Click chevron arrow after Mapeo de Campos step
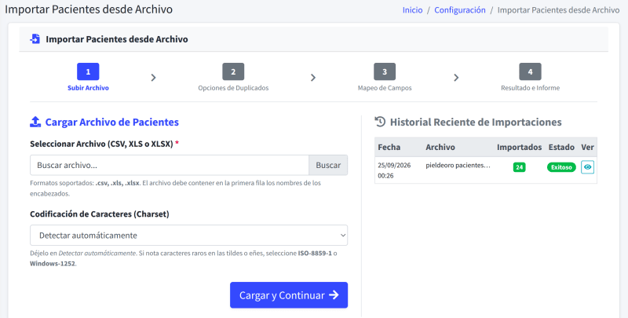Viewport: 628px width, 318px height. click(x=456, y=78)
